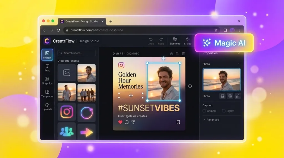Select the gradient arrow asset
The width and height of the screenshot is (284, 158).
[87, 132]
